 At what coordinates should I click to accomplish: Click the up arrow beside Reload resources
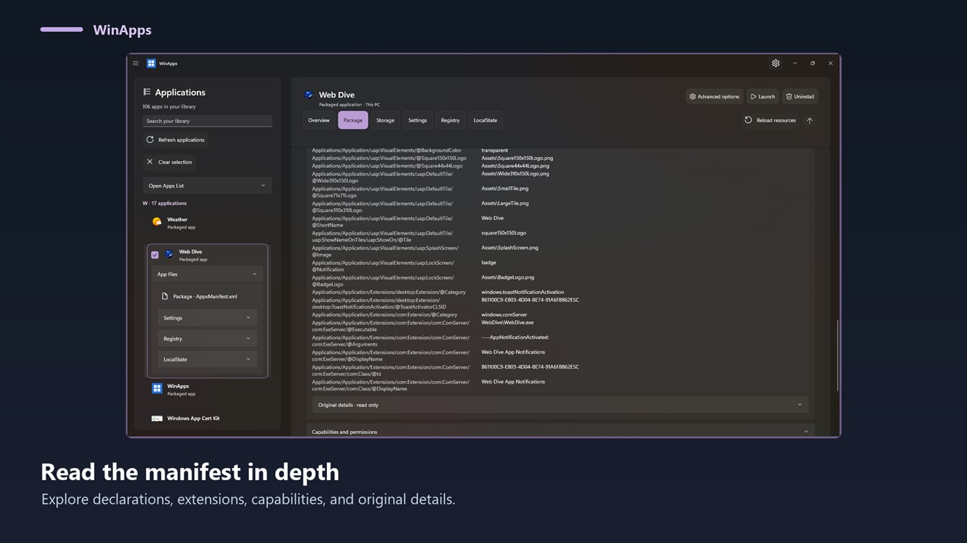pos(809,120)
